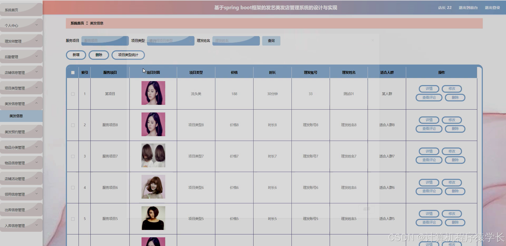Check the checkbox for row 服务项目5

coord(73,219)
